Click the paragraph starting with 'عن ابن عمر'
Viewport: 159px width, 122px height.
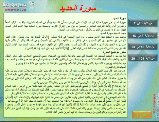pos(66,76)
